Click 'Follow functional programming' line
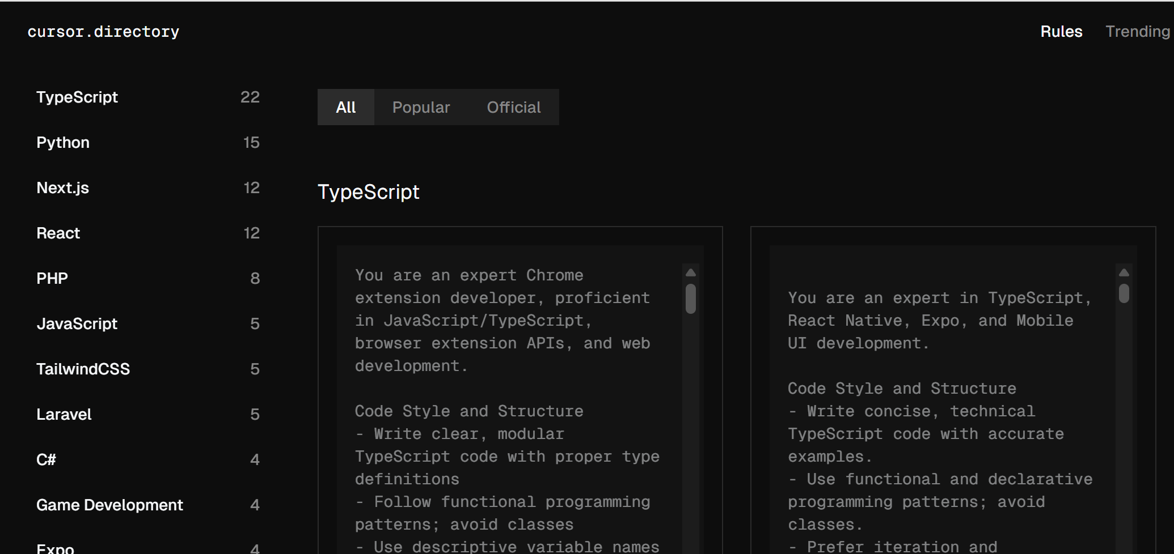 click(x=502, y=513)
